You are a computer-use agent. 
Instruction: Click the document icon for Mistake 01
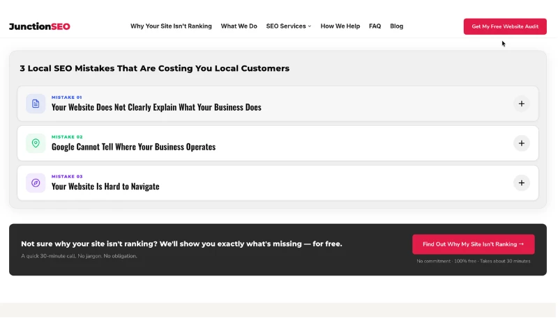point(36,104)
